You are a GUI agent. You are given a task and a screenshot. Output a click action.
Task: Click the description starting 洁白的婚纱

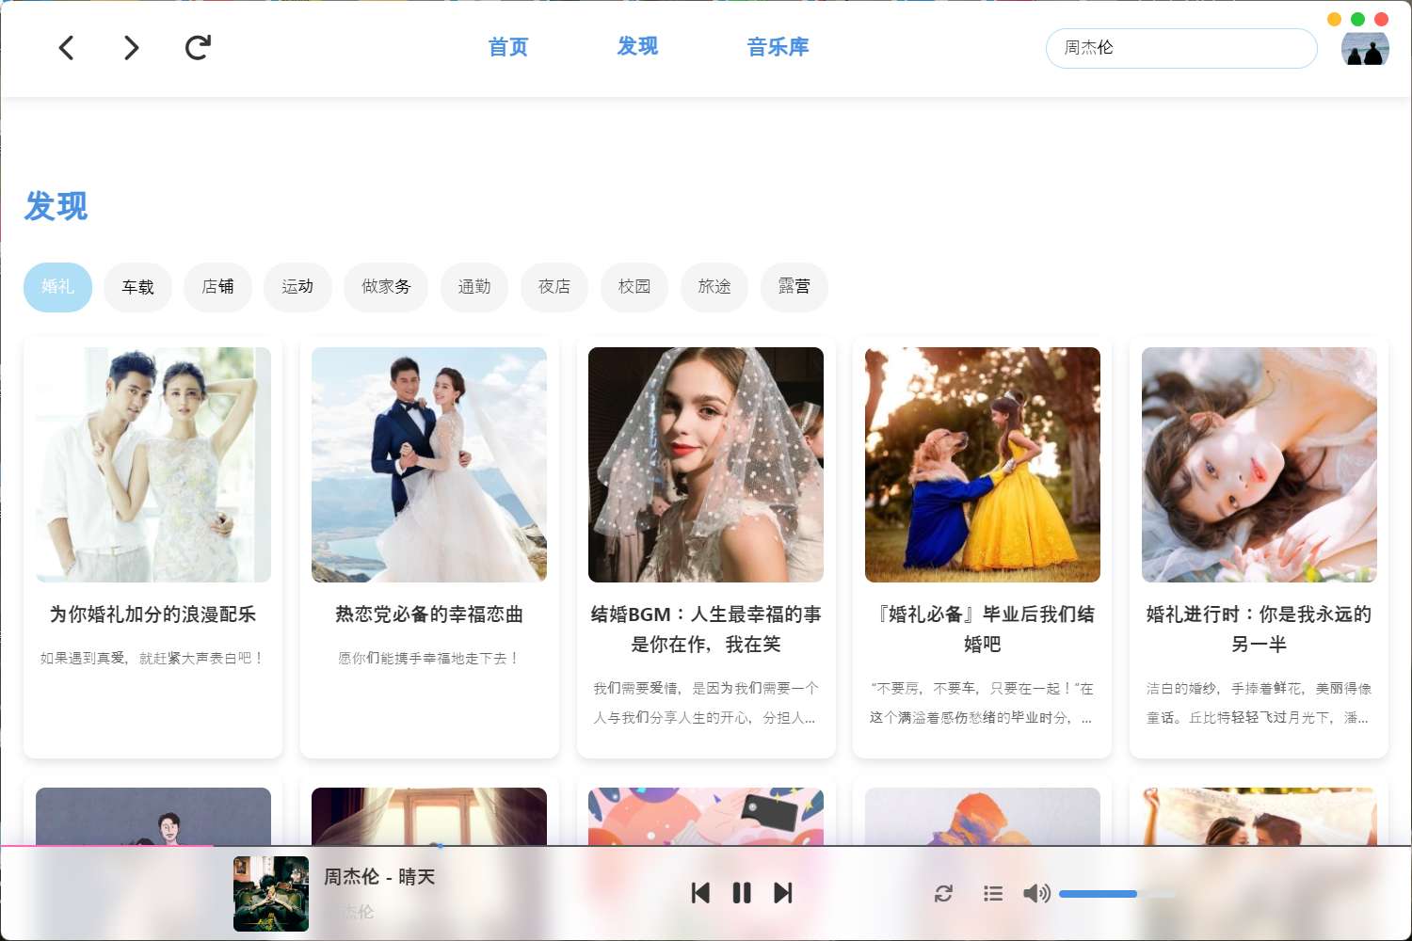click(1260, 703)
